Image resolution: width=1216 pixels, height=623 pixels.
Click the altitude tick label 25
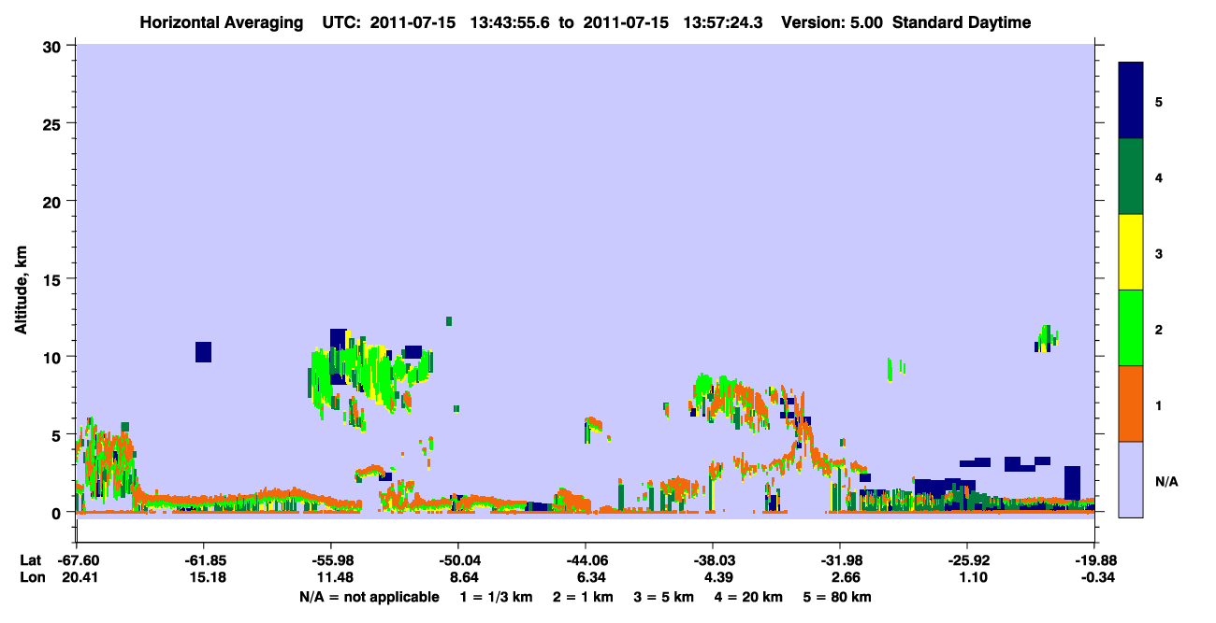click(54, 123)
